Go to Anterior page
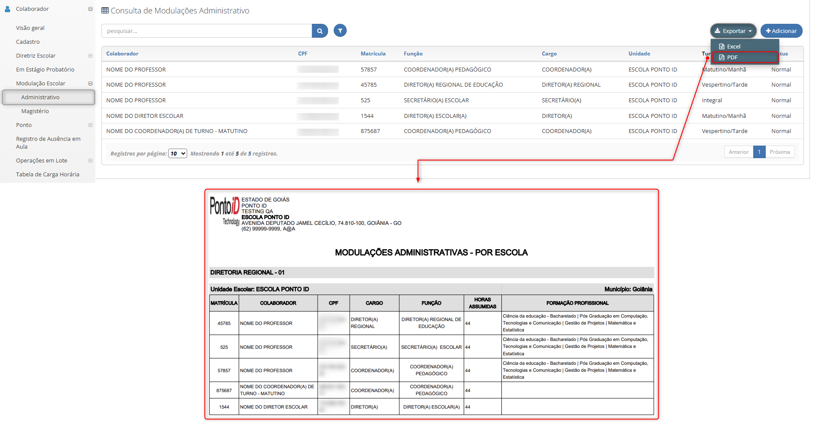The image size is (813, 422). click(738, 152)
